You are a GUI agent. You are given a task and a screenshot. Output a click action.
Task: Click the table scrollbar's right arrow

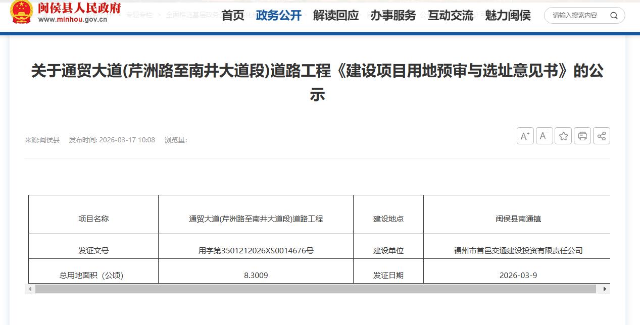(605, 289)
